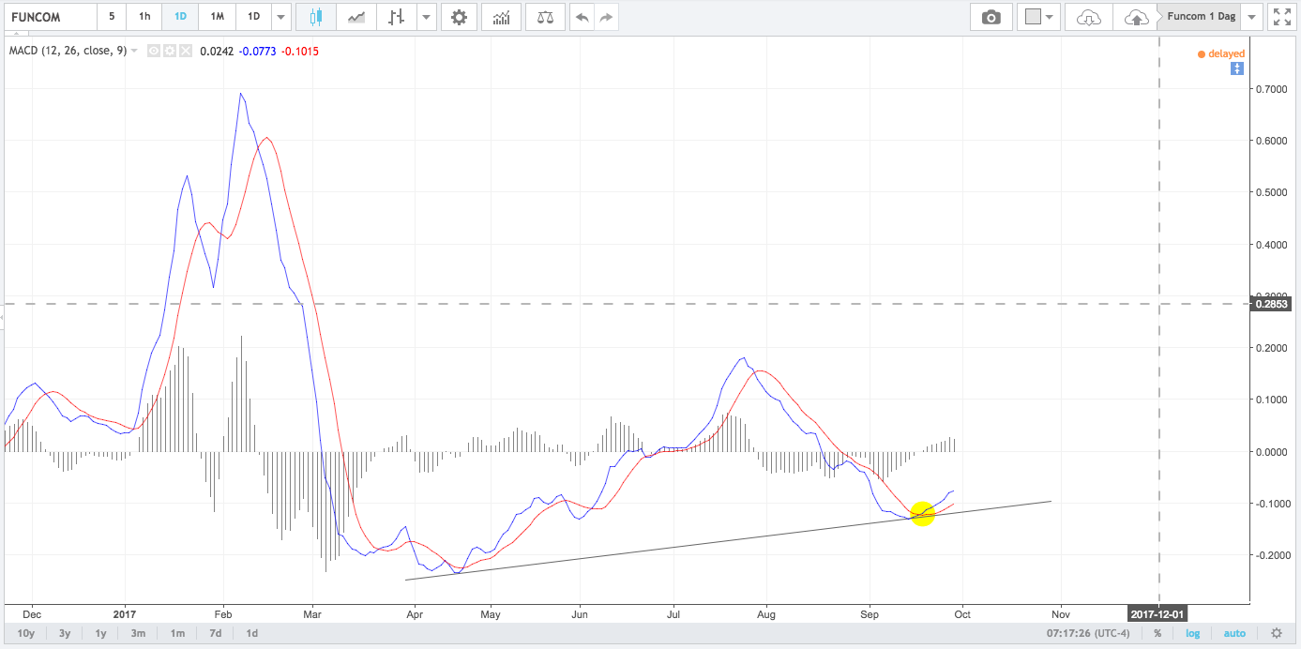Open chart properties gear in top toolbar
1301x649 pixels.
(x=459, y=17)
